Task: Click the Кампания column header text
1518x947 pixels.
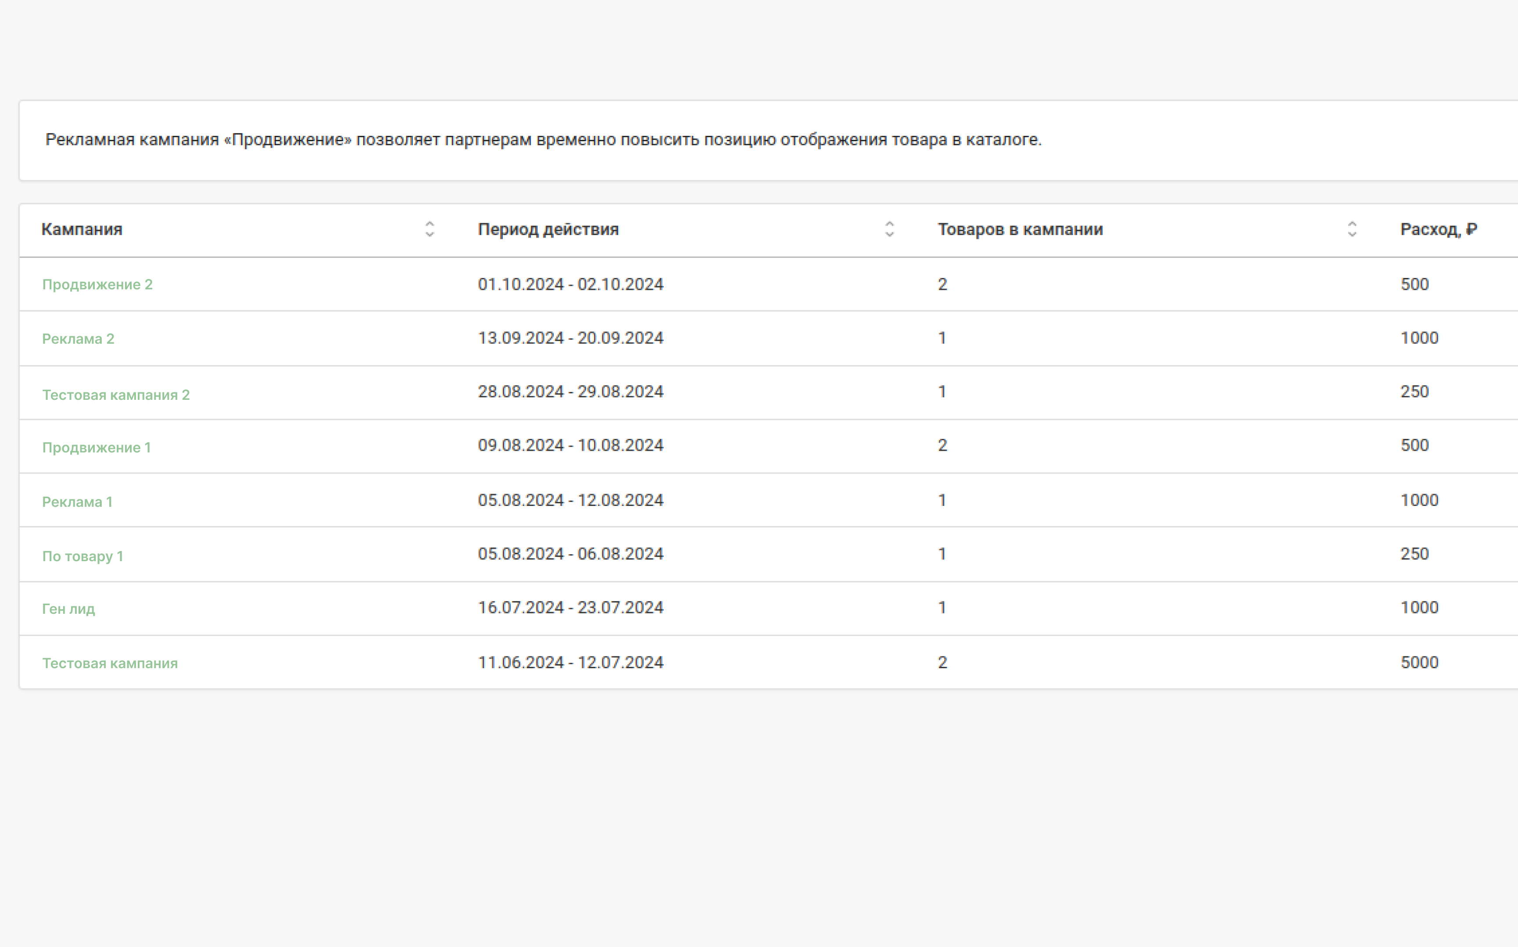Action: click(x=82, y=229)
